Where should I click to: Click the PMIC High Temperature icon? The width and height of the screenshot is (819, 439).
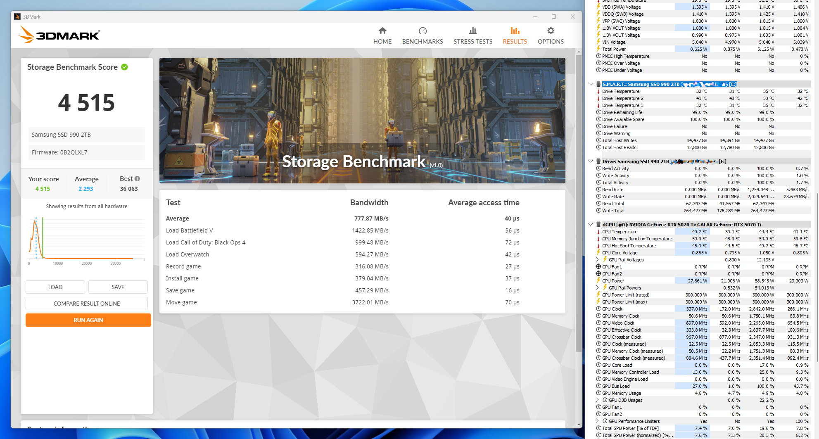(x=598, y=56)
